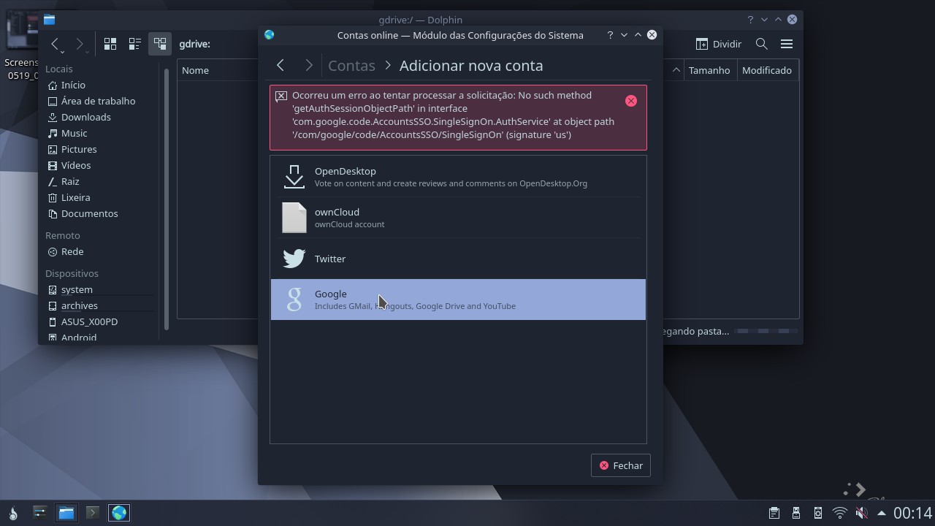Switch Dolphin to compact view
Screen dimensions: 935x526
[135, 44]
